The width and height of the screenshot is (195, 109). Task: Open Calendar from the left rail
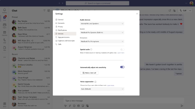(5, 33)
